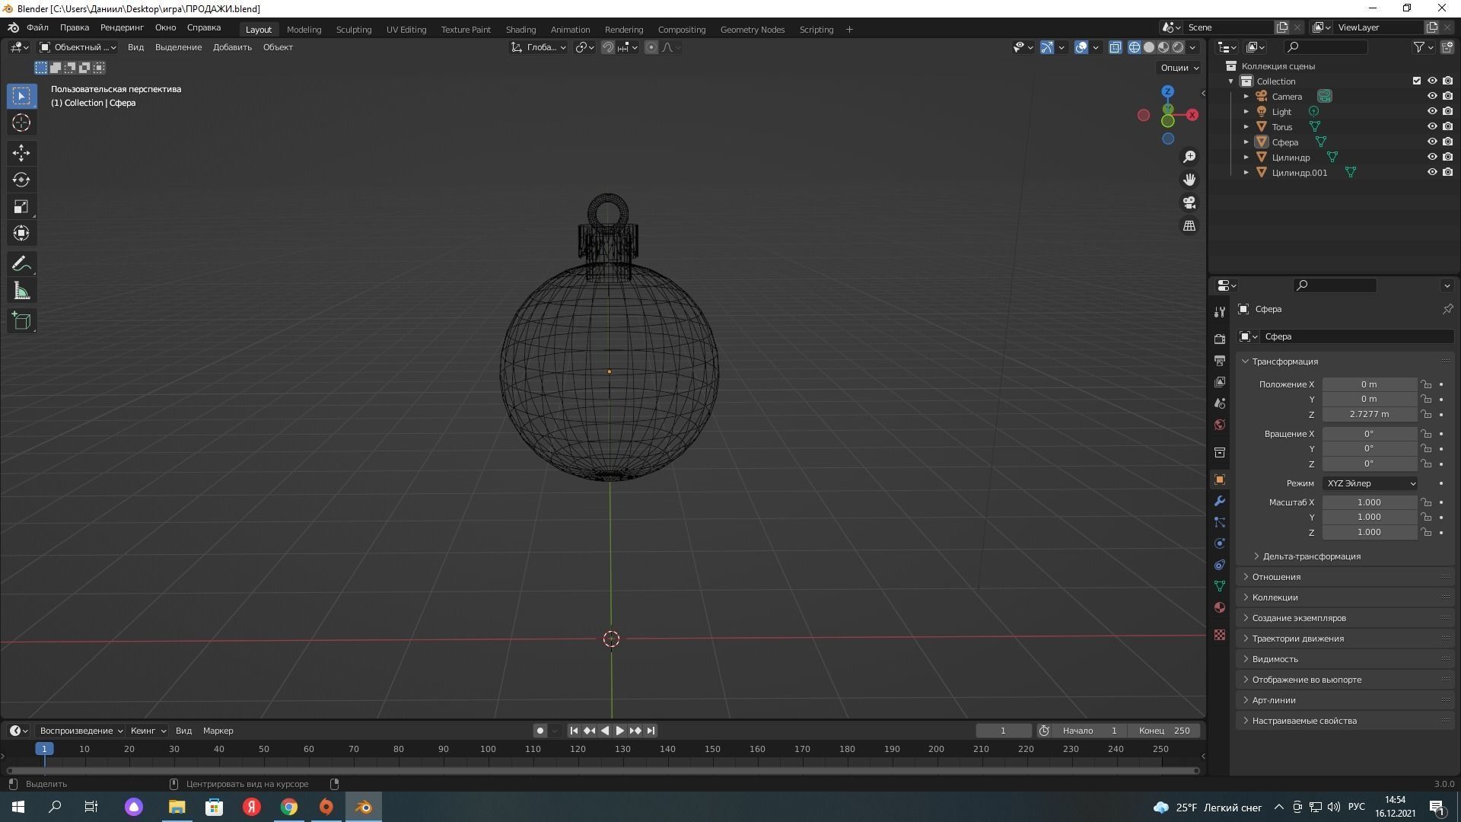Click the Опции button in viewport
The image size is (1461, 822).
1179,68
